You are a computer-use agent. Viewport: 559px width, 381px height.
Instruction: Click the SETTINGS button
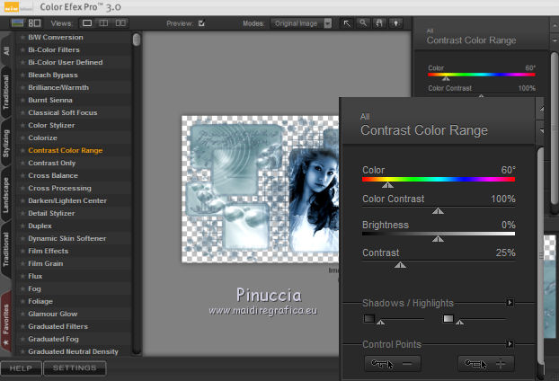pyautogui.click(x=75, y=368)
